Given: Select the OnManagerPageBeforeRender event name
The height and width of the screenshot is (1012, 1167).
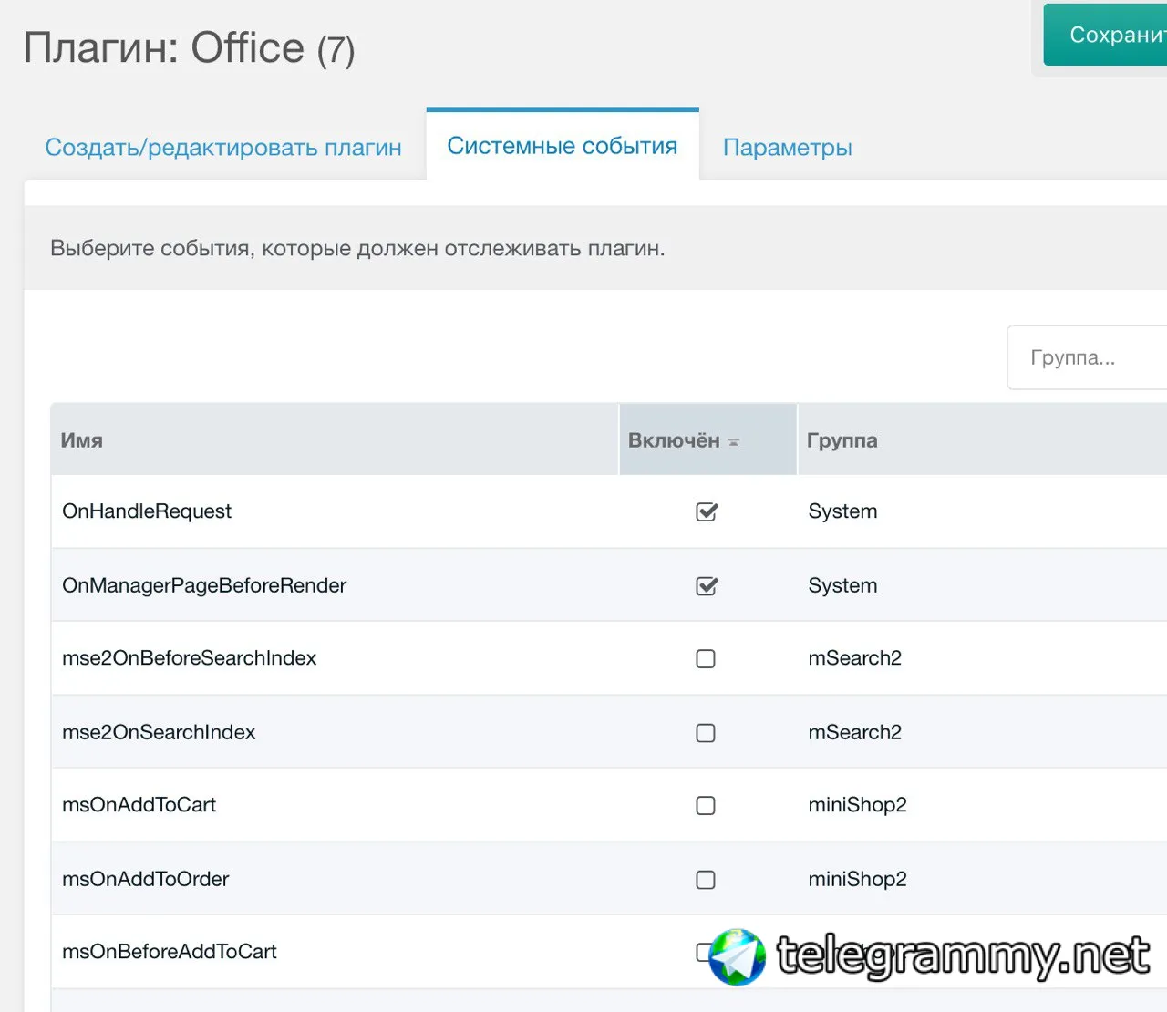Looking at the screenshot, I should 204,585.
